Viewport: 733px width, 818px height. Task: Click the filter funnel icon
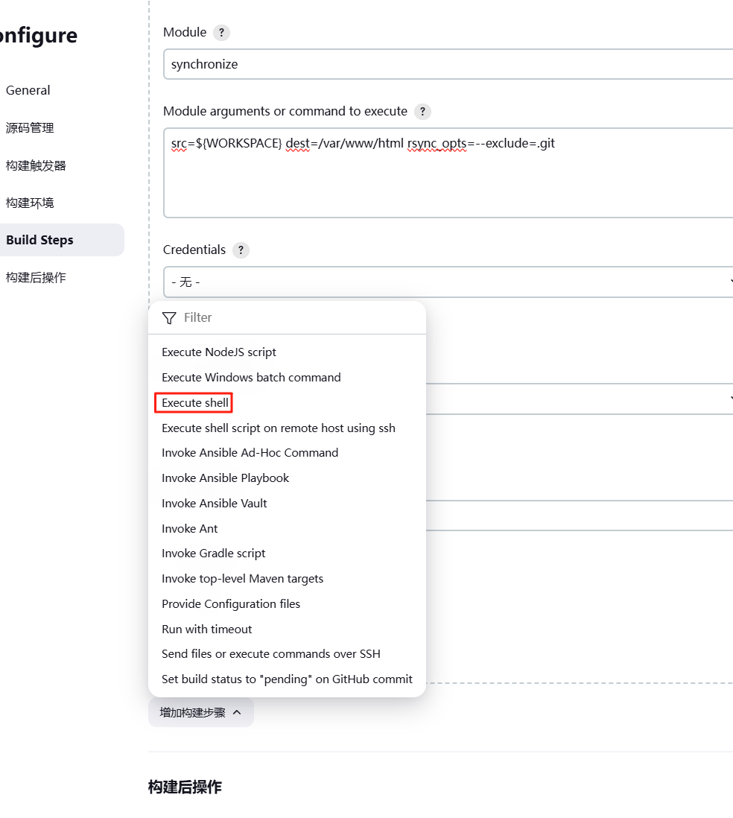tap(169, 318)
